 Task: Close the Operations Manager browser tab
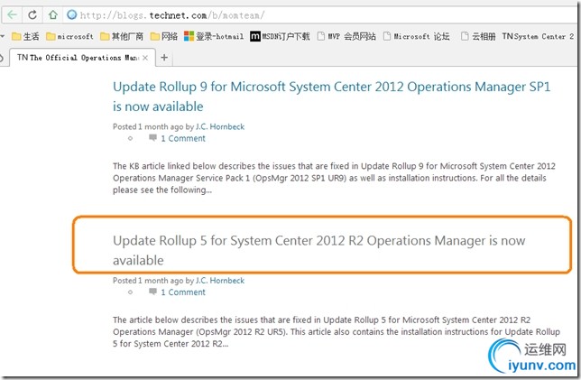[x=145, y=58]
